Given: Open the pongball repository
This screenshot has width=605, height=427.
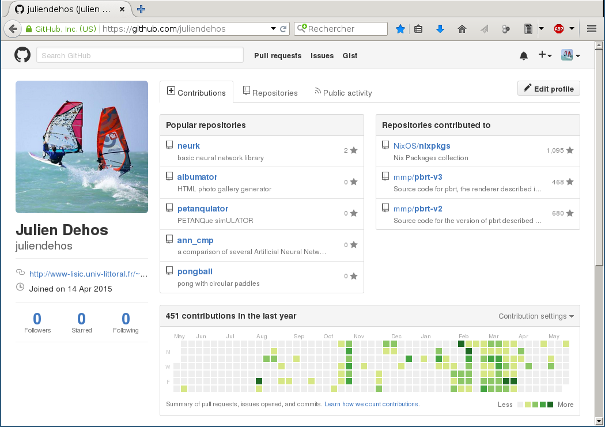Looking at the screenshot, I should click(x=195, y=271).
